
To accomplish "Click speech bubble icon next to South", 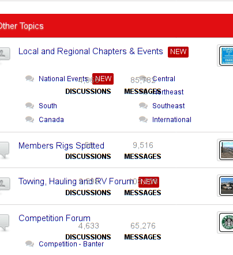I will pos(29,106).
